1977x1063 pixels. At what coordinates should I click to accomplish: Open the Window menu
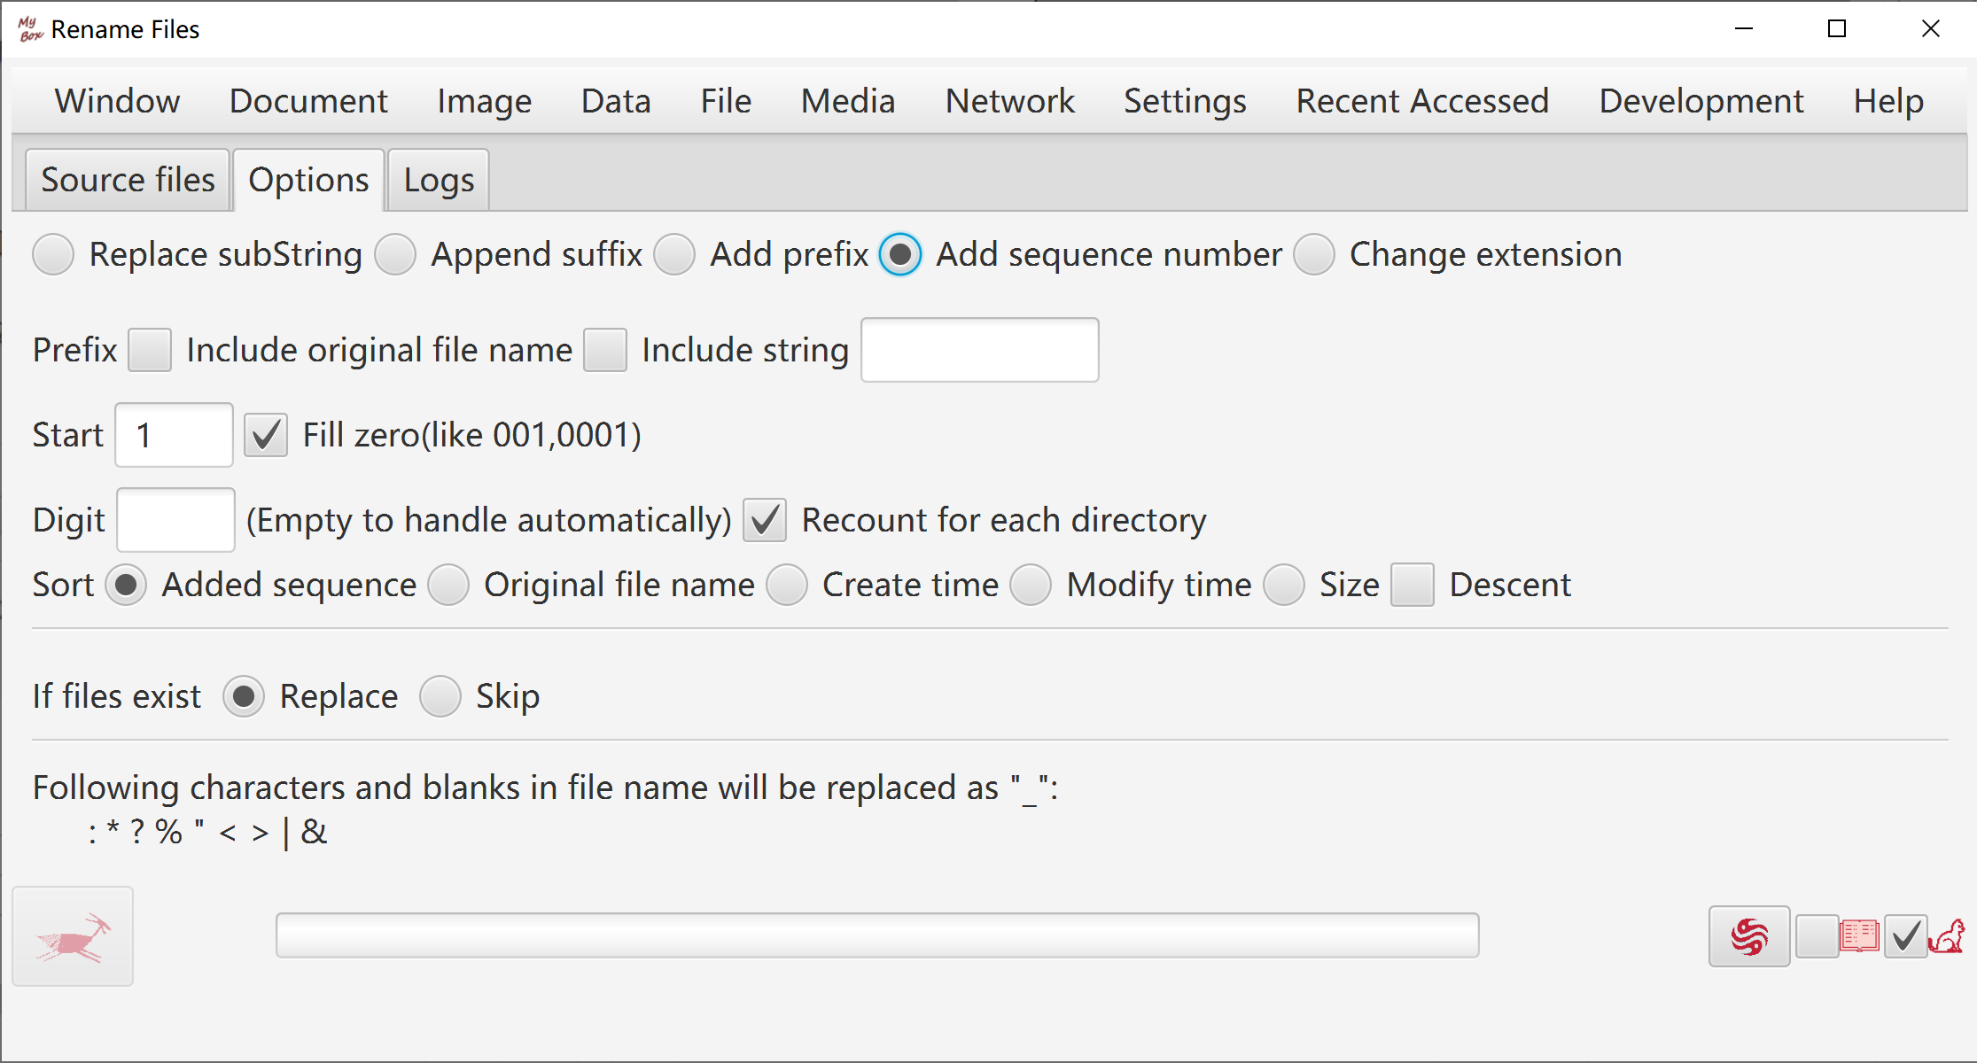(117, 101)
